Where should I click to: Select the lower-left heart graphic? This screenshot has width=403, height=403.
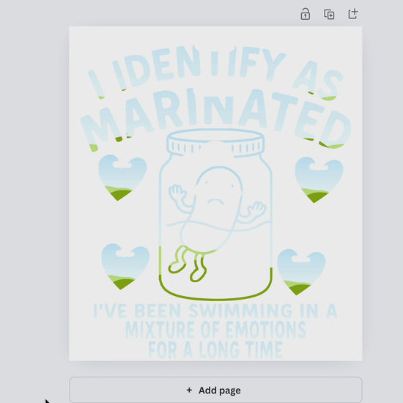pos(125,267)
